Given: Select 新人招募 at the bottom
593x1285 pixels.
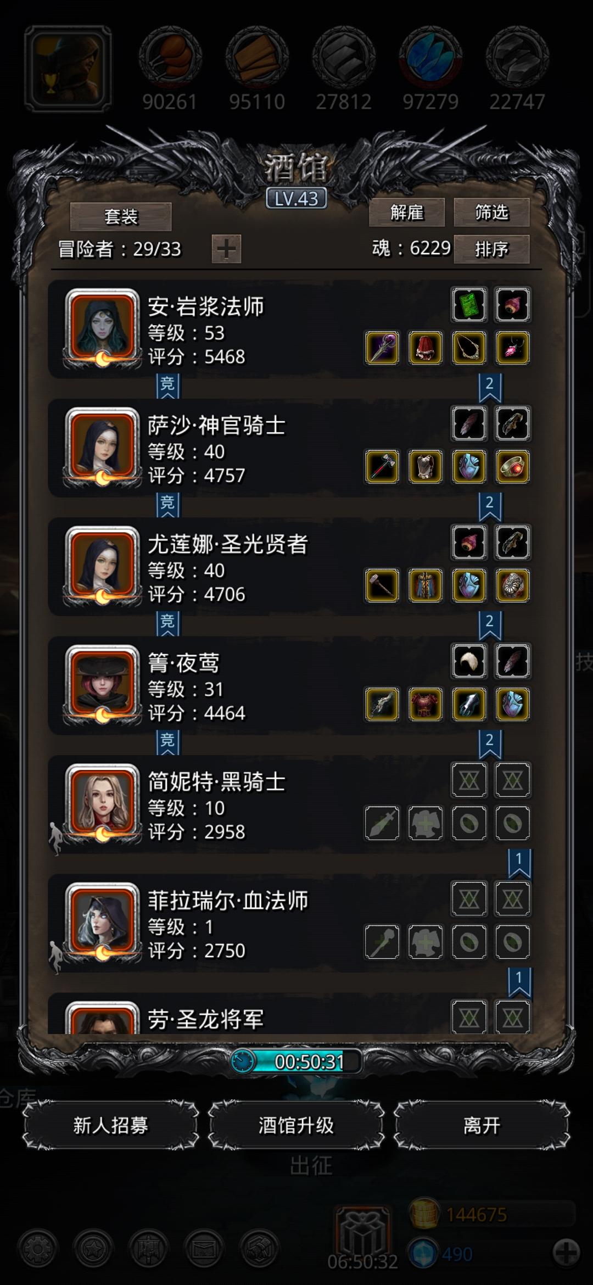Looking at the screenshot, I should (x=110, y=1125).
